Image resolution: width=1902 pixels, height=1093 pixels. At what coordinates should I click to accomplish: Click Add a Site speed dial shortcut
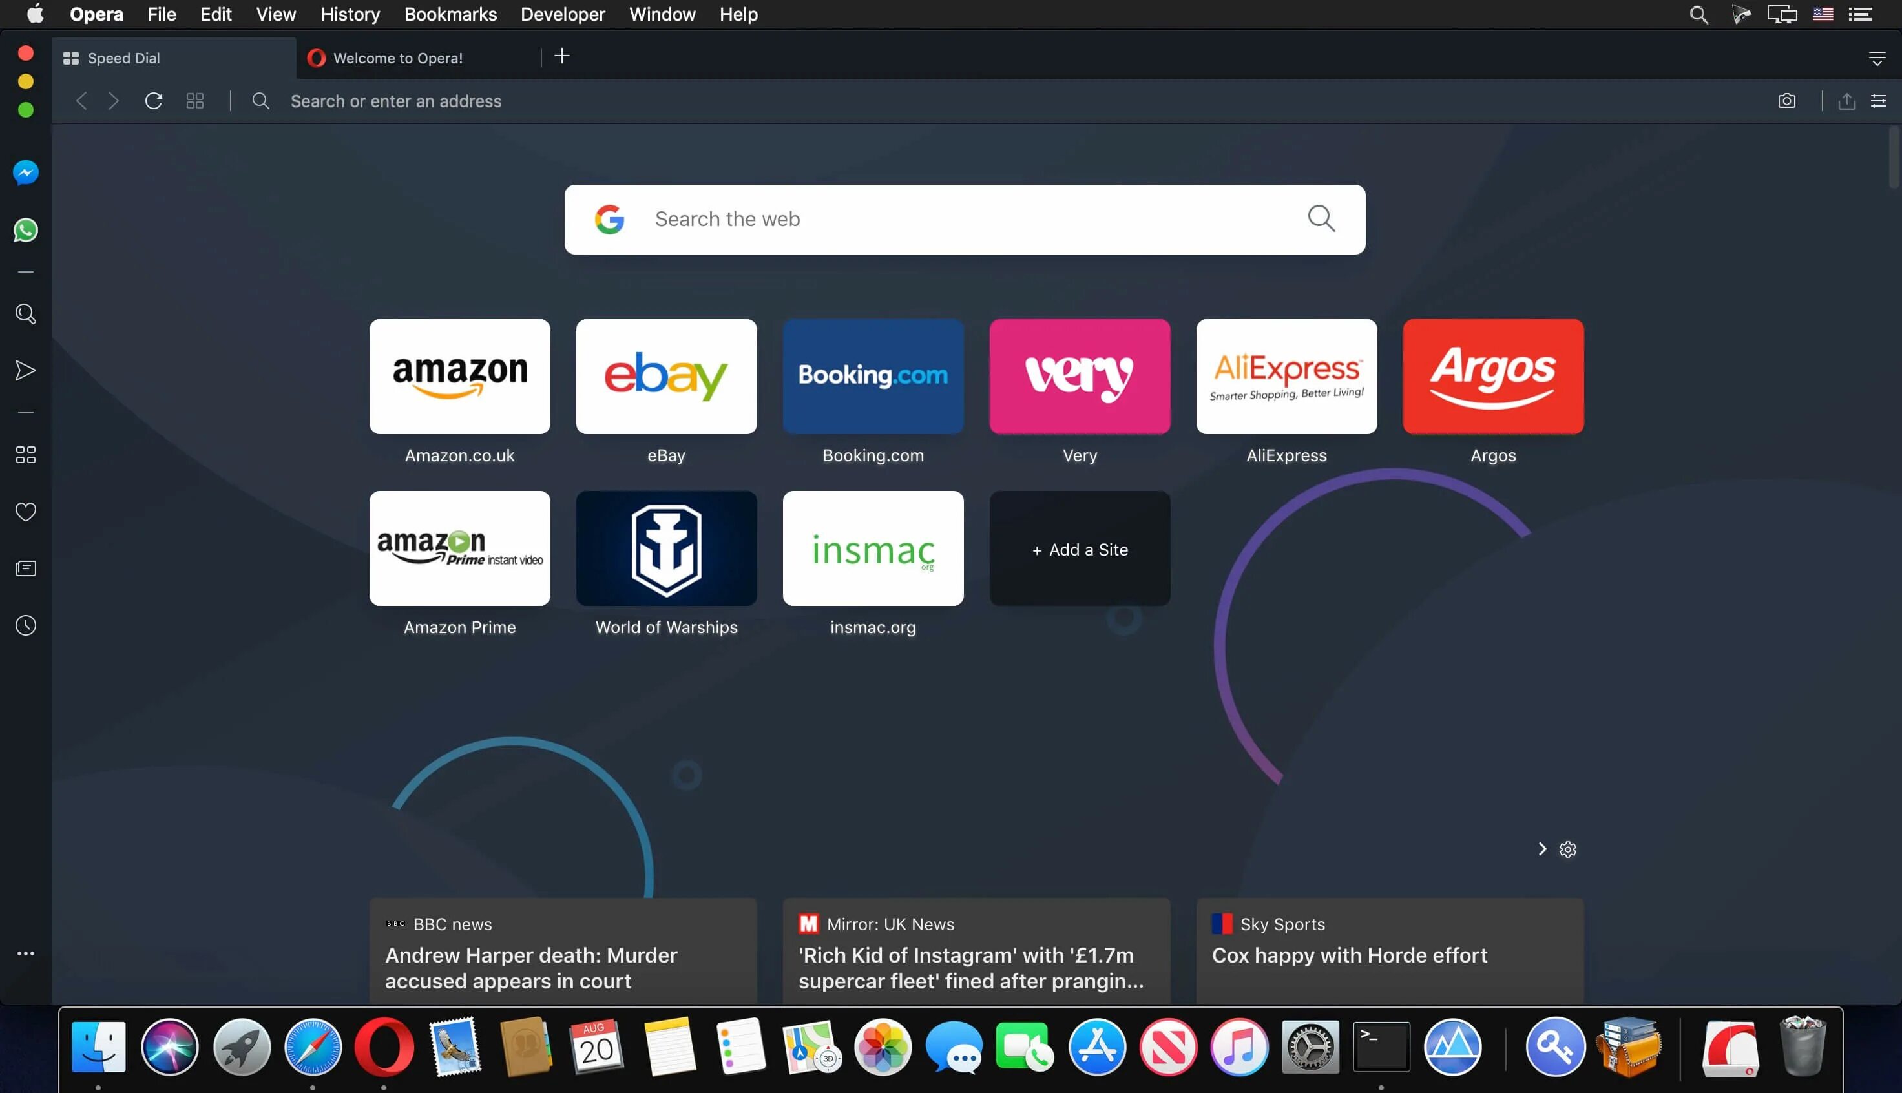click(1079, 548)
